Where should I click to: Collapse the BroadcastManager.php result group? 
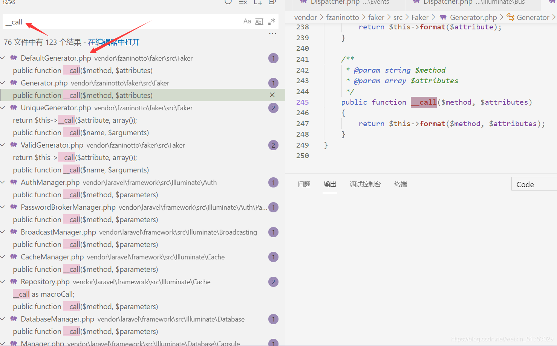[x=3, y=232]
